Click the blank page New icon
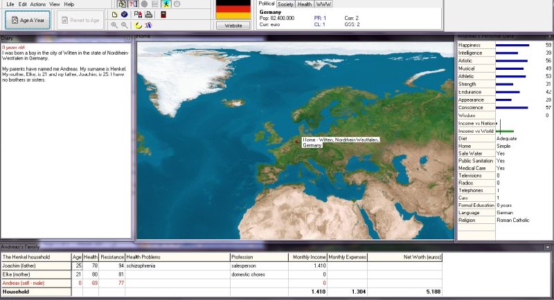The width and height of the screenshot is (554, 300). [x=114, y=15]
